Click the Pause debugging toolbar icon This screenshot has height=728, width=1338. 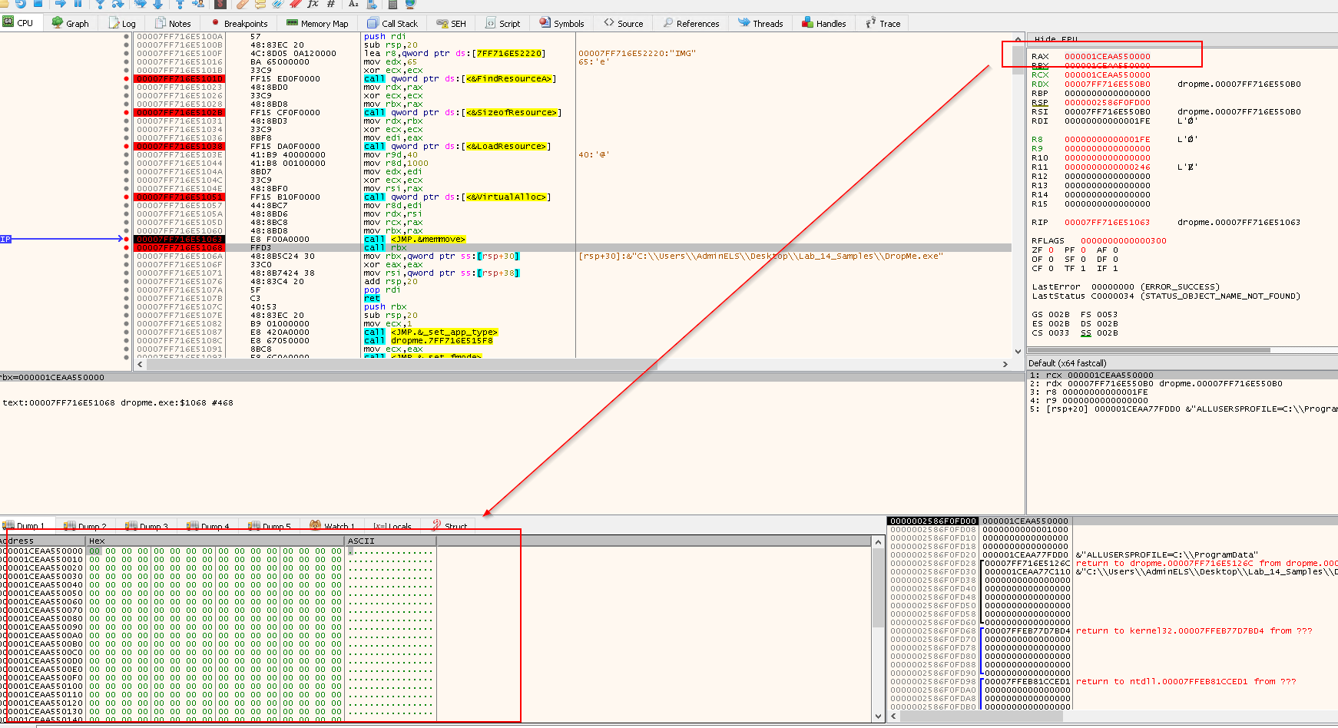pyautogui.click(x=78, y=4)
